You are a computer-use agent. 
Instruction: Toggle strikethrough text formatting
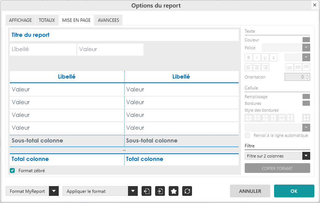(x=273, y=58)
